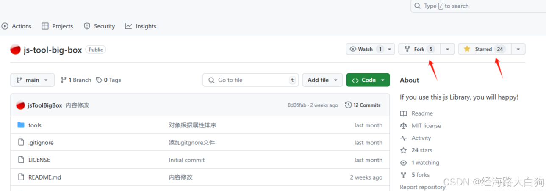Open the LICENSE file
This screenshot has width=546, height=191.
[39, 160]
